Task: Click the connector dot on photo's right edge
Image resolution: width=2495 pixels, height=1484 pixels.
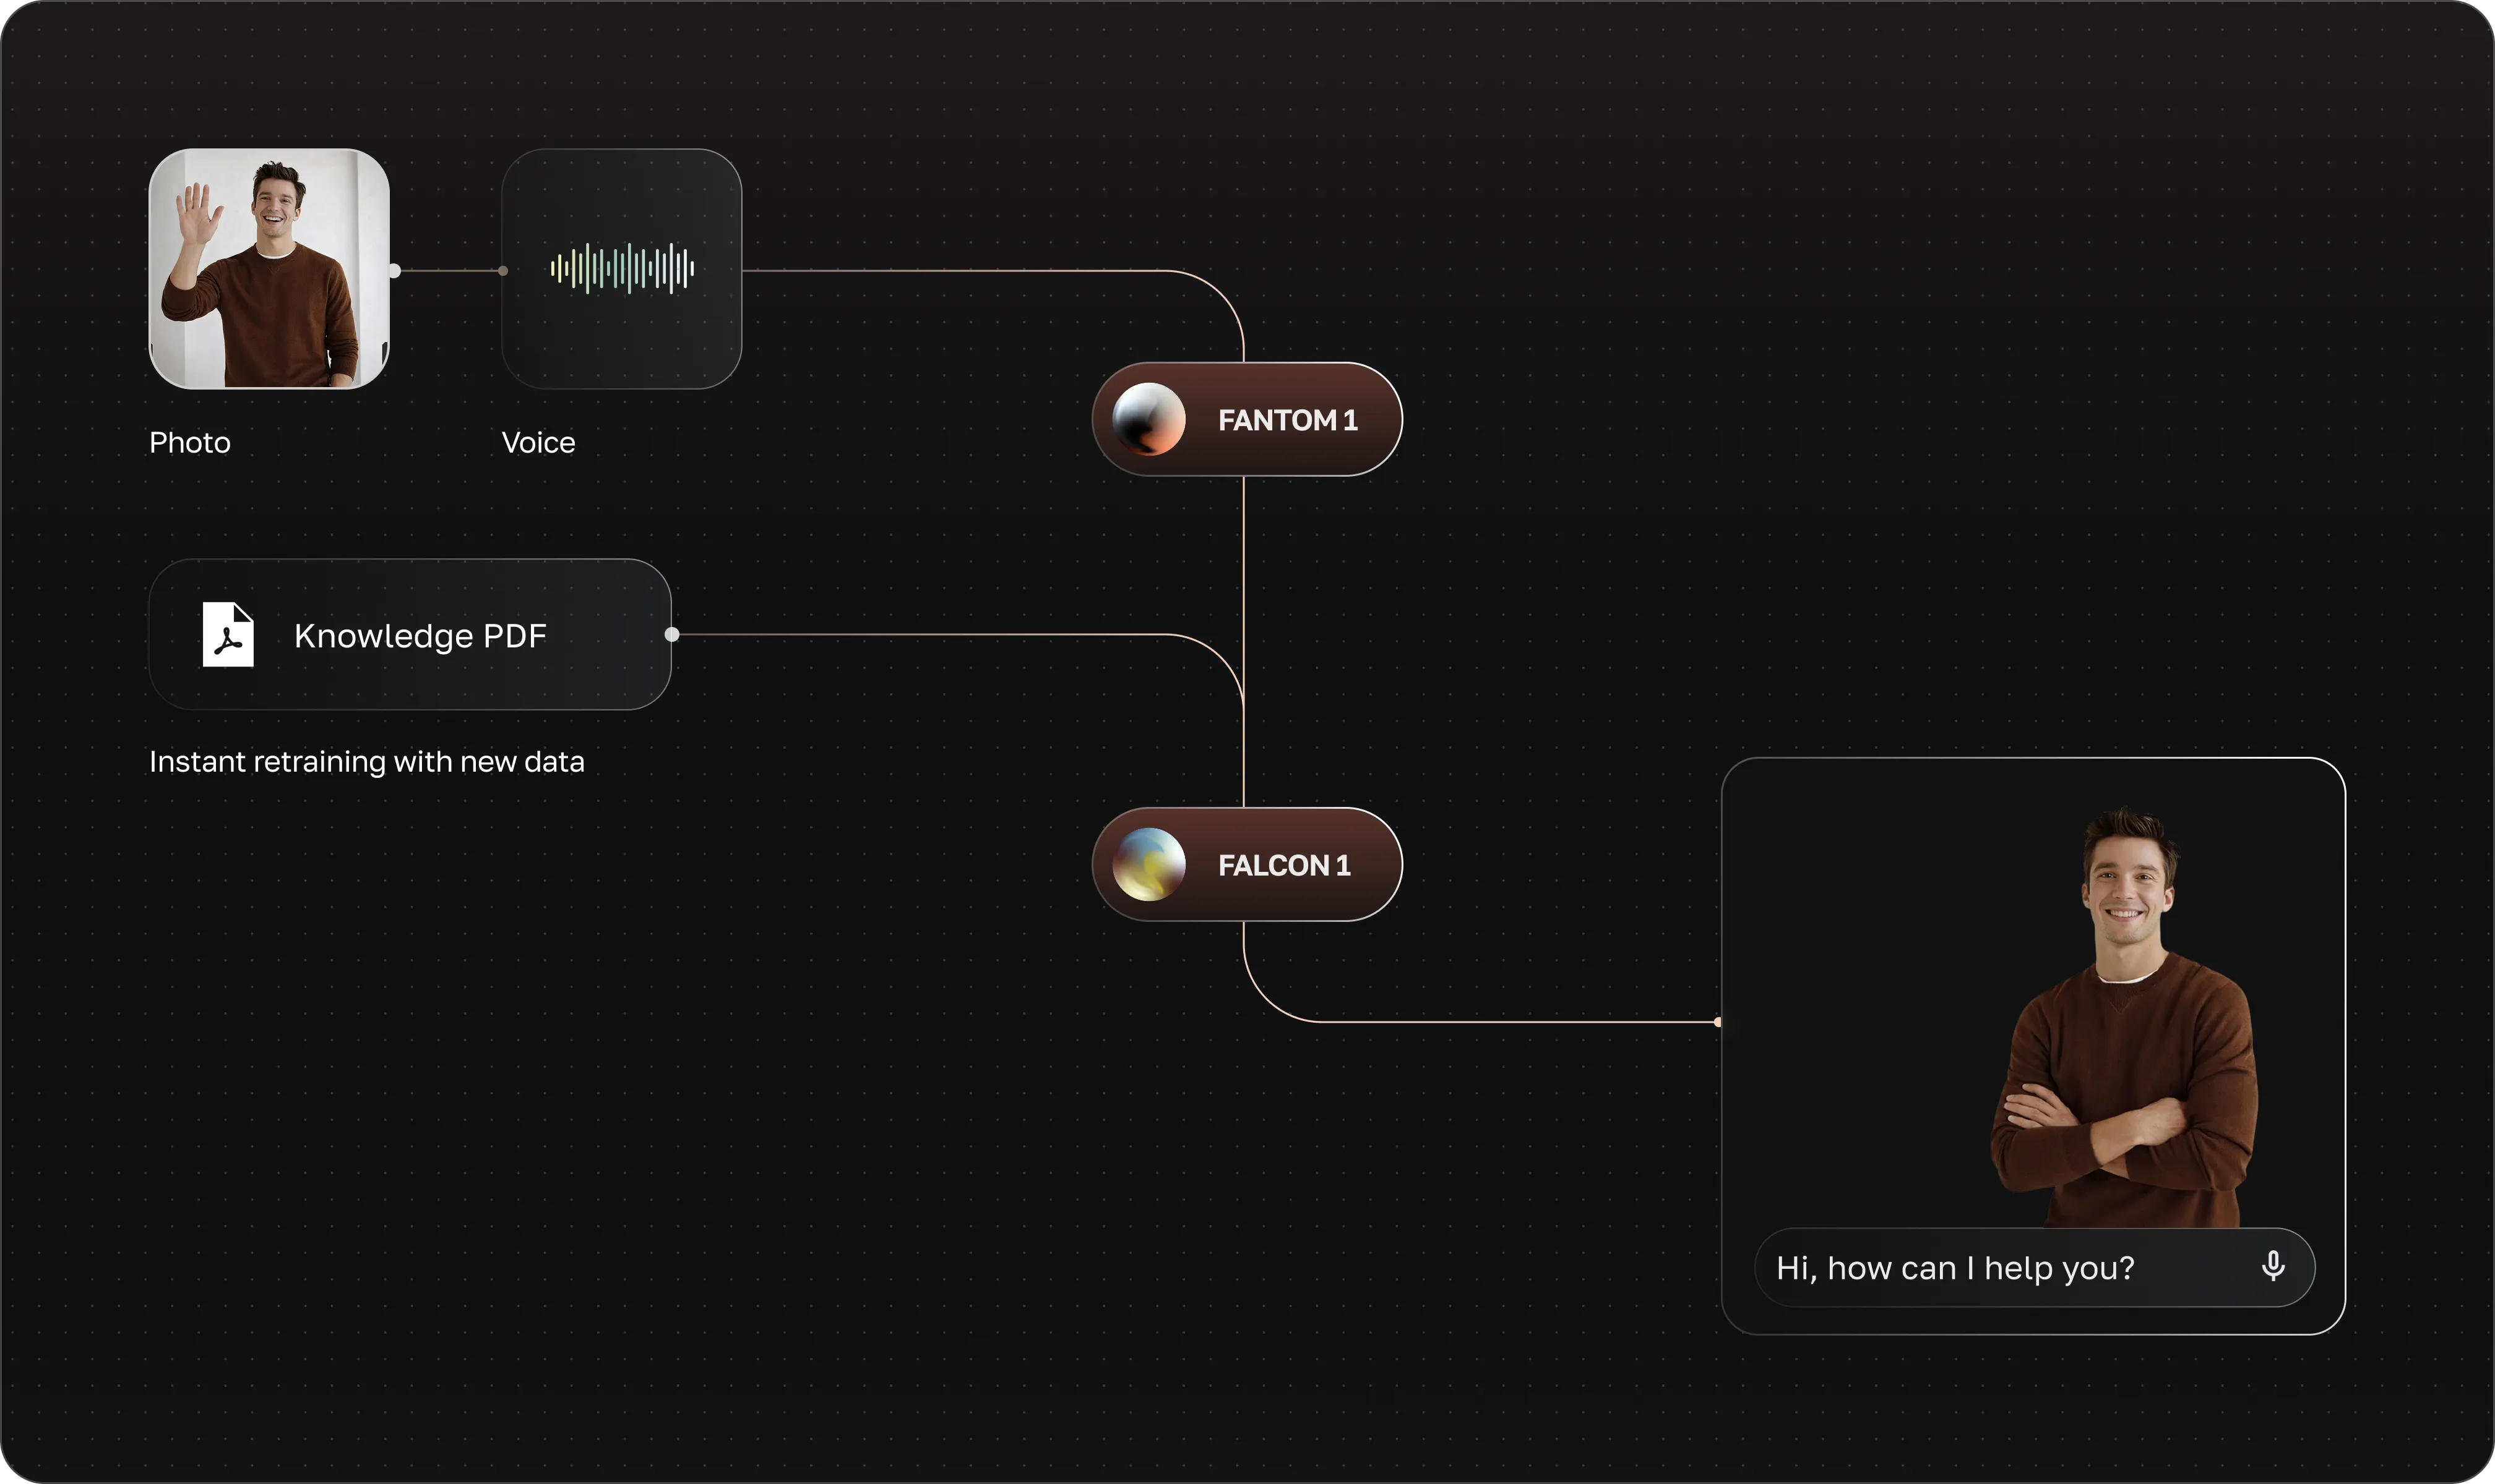Action: (394, 271)
